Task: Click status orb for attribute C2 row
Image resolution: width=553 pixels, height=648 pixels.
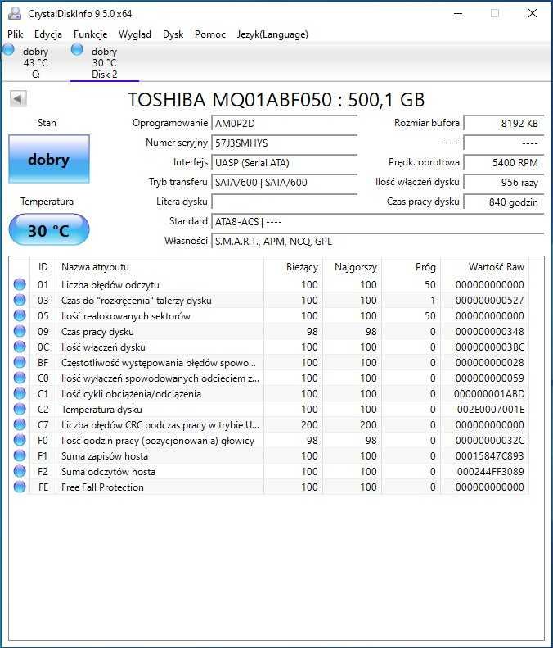Action: (20, 409)
